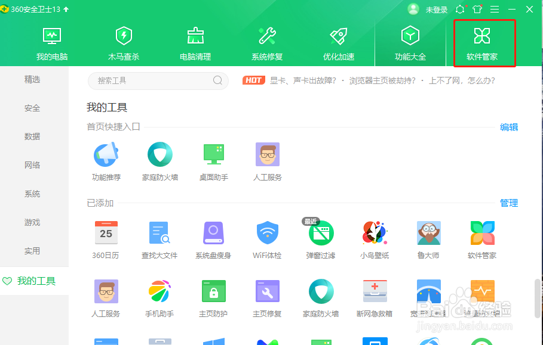The width and height of the screenshot is (543, 345).
Task: Open the main hamburger menu
Action: click(x=494, y=9)
